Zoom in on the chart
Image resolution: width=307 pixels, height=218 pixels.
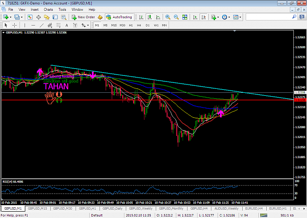point(168,17)
